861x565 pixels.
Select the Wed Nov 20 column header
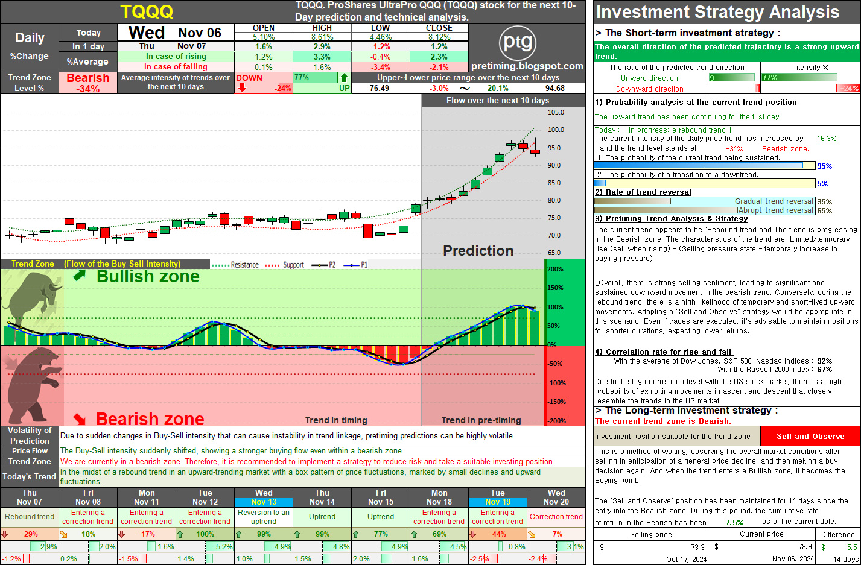[x=556, y=497]
